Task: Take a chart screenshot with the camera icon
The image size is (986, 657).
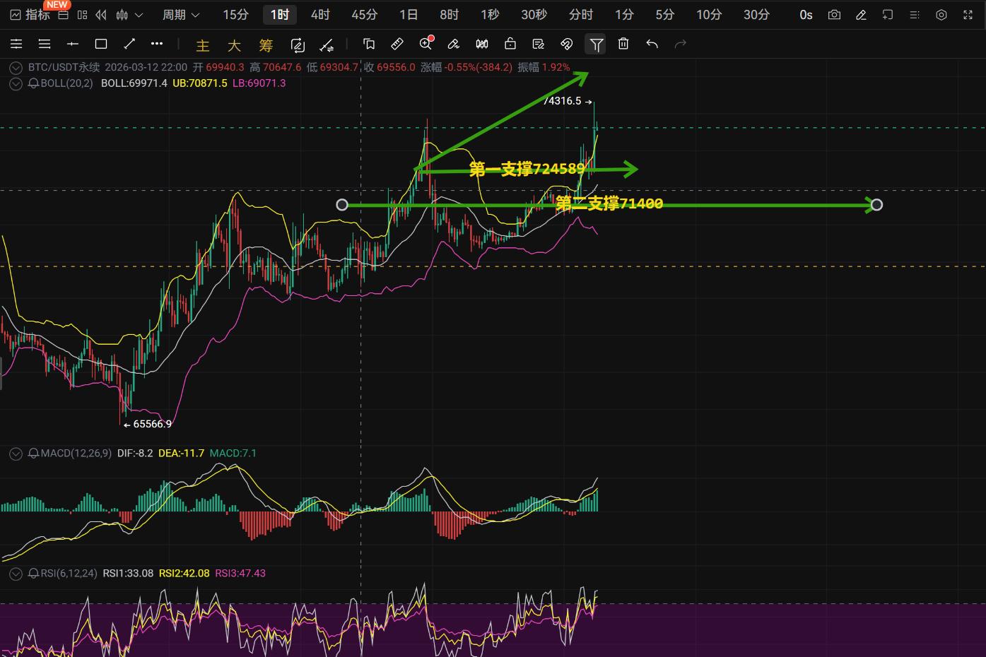Action: coord(834,14)
